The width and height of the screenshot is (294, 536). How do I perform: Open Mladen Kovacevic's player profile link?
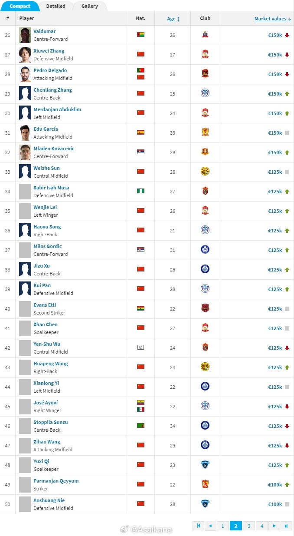point(54,149)
